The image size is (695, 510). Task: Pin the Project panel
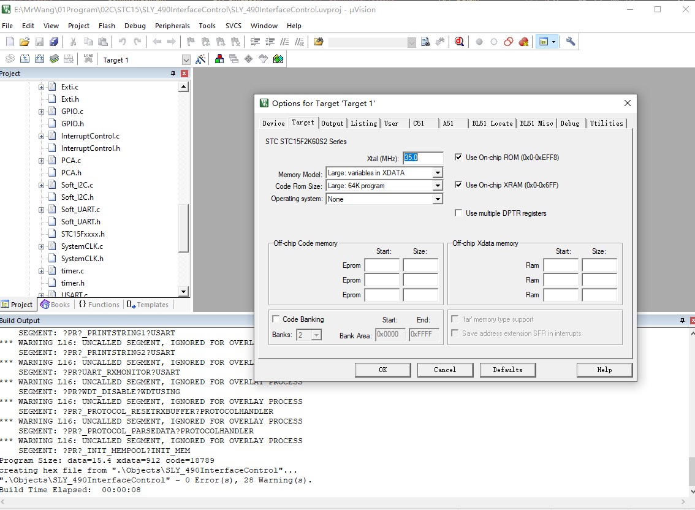pyautogui.click(x=173, y=74)
